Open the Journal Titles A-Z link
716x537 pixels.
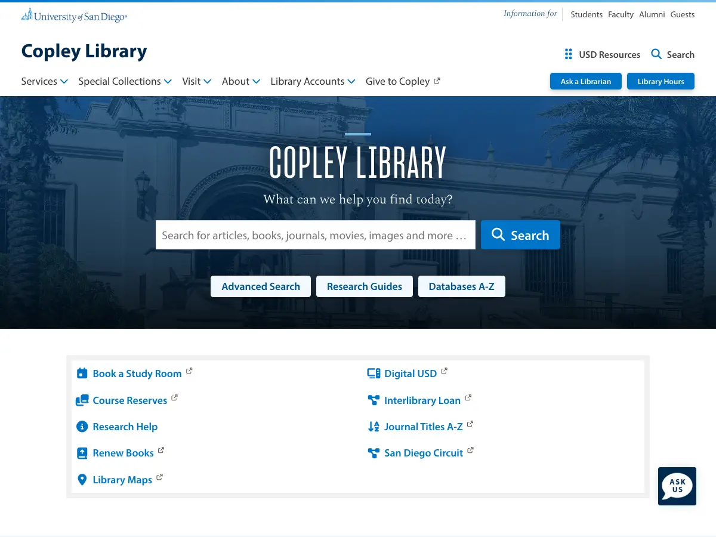pos(424,427)
